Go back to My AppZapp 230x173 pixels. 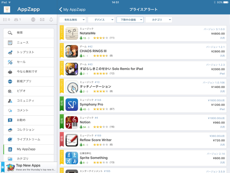pos(72,10)
